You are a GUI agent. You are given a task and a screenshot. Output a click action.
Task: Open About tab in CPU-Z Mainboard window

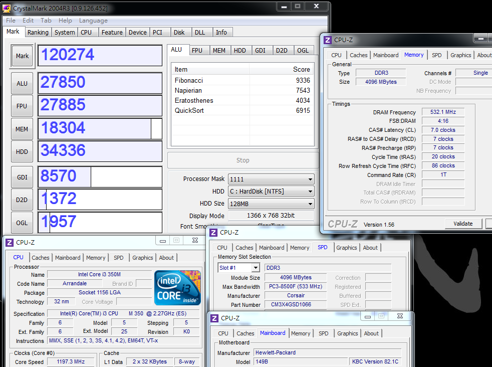[371, 333]
